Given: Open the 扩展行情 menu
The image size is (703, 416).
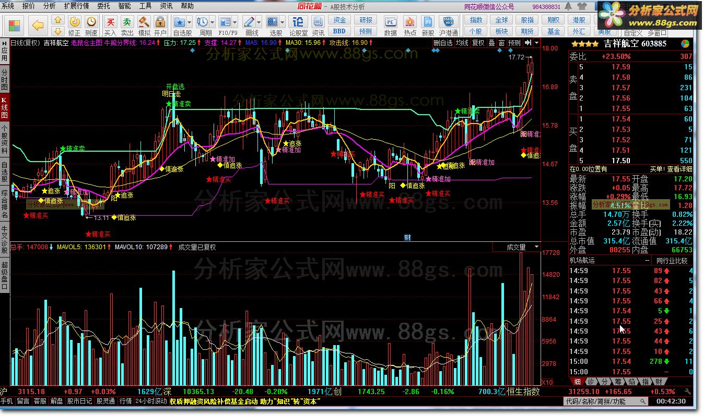Looking at the screenshot, I should pyautogui.click(x=76, y=6).
